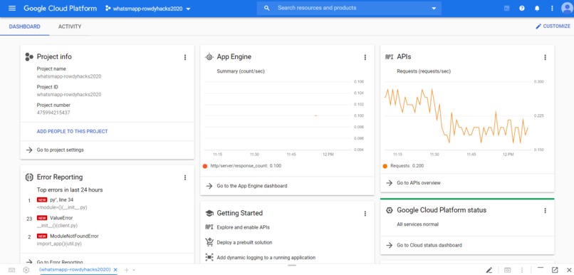The width and height of the screenshot is (574, 275).
Task: Focus the Search resources and products field
Action: (349, 8)
